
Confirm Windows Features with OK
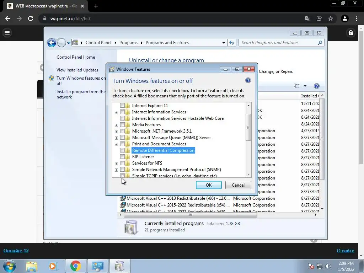(209, 185)
